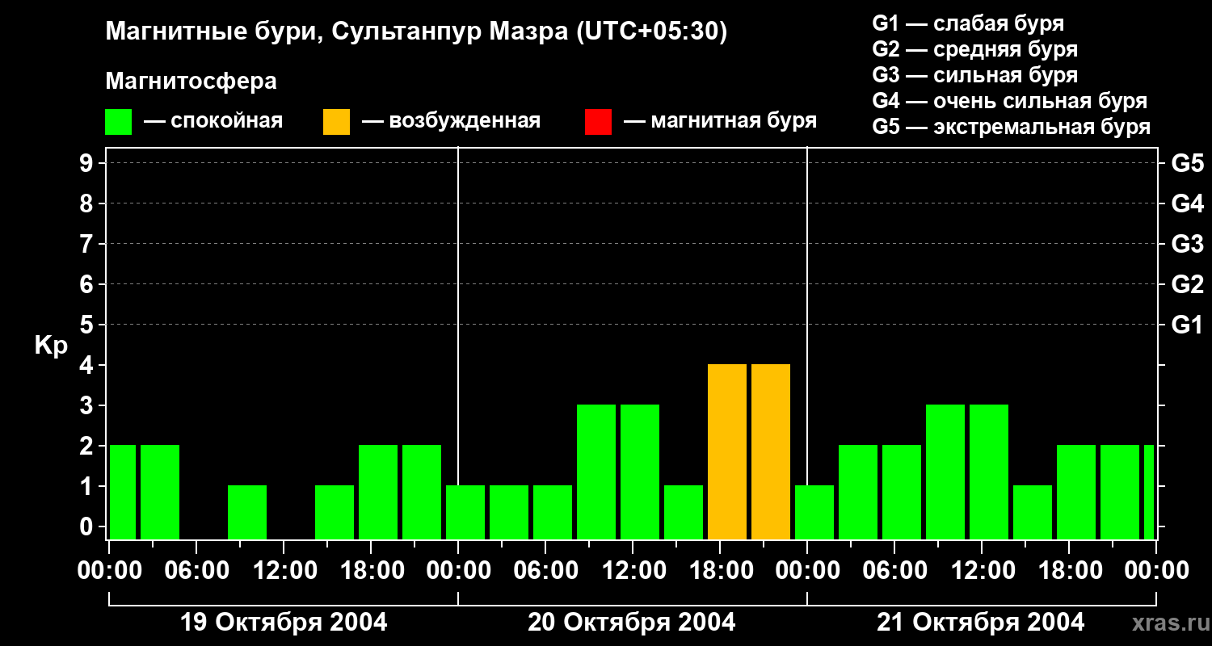The height and width of the screenshot is (646, 1212).
Task: Click the '20 Октября 2004' date label
Action: (x=632, y=623)
